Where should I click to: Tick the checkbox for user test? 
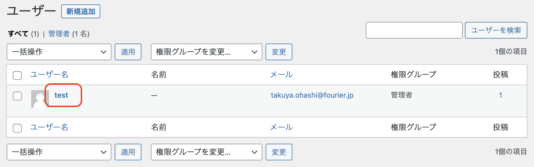tap(17, 96)
